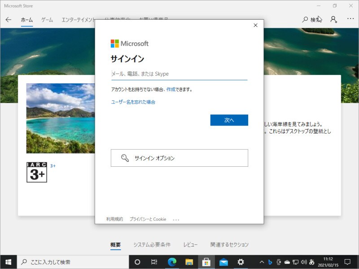
Task: Open the "..." more options in Store
Action: [350, 20]
